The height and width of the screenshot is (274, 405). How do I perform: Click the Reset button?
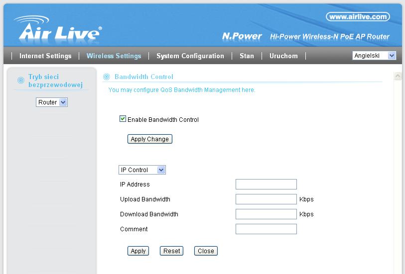pos(171,251)
